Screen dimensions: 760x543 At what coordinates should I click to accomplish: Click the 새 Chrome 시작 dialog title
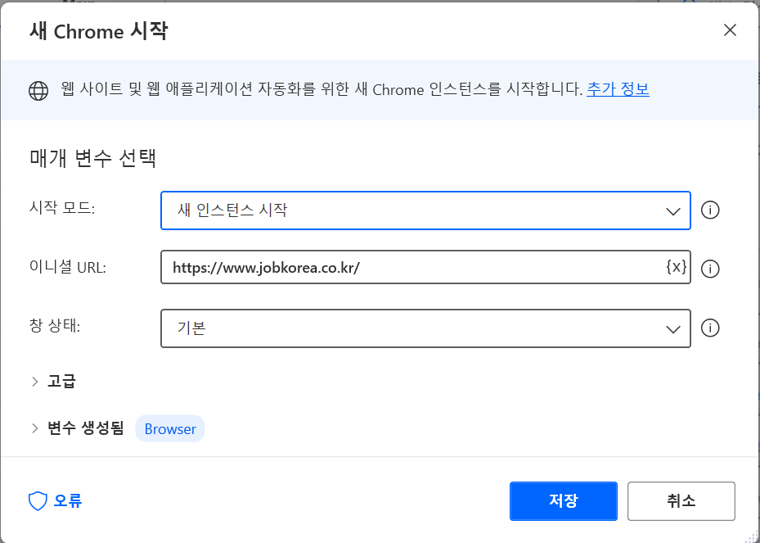[98, 32]
